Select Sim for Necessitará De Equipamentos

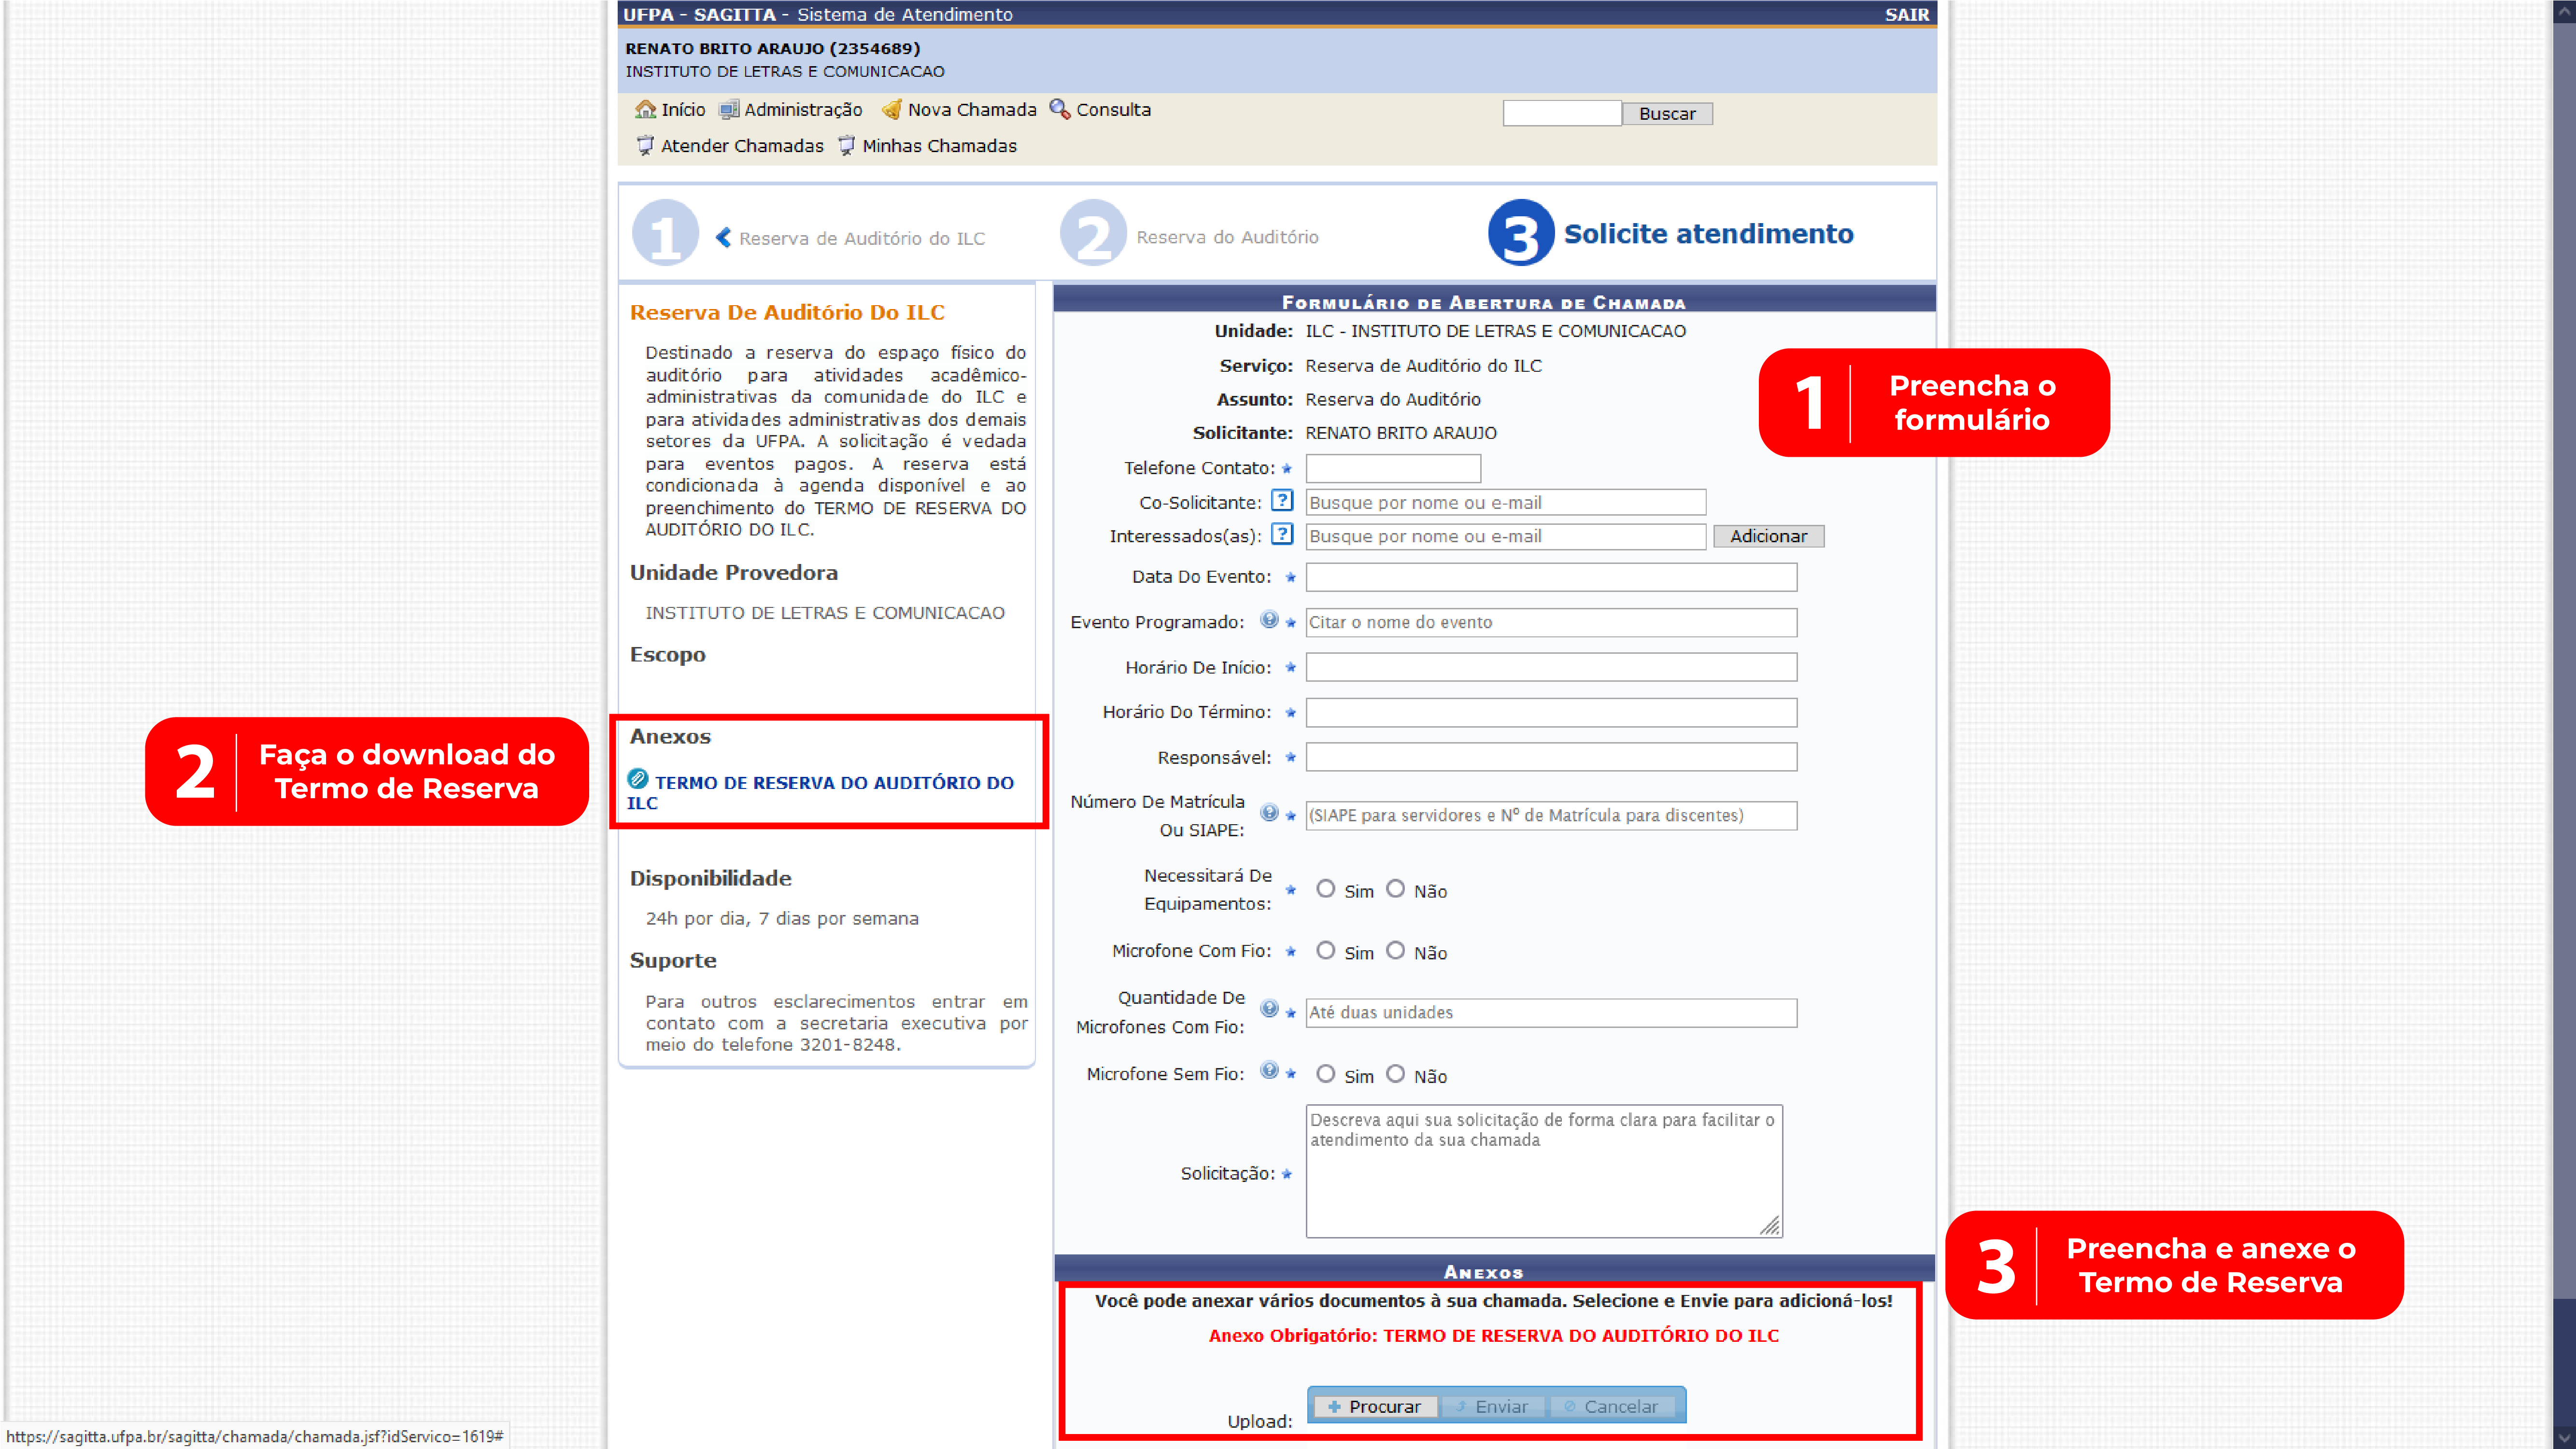point(1325,889)
